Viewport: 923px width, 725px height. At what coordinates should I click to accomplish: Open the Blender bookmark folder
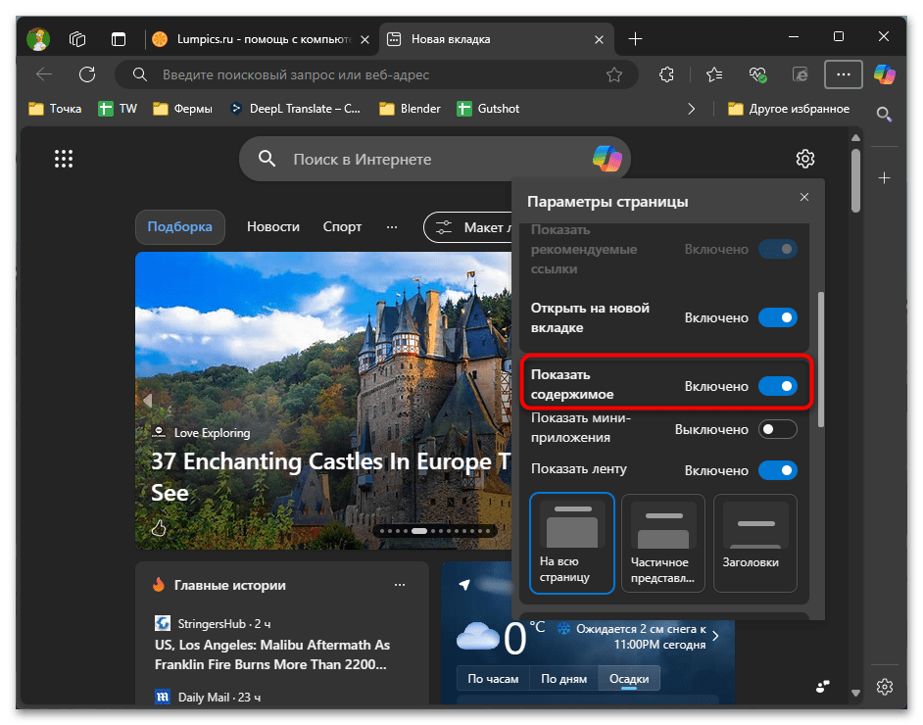pyautogui.click(x=410, y=109)
